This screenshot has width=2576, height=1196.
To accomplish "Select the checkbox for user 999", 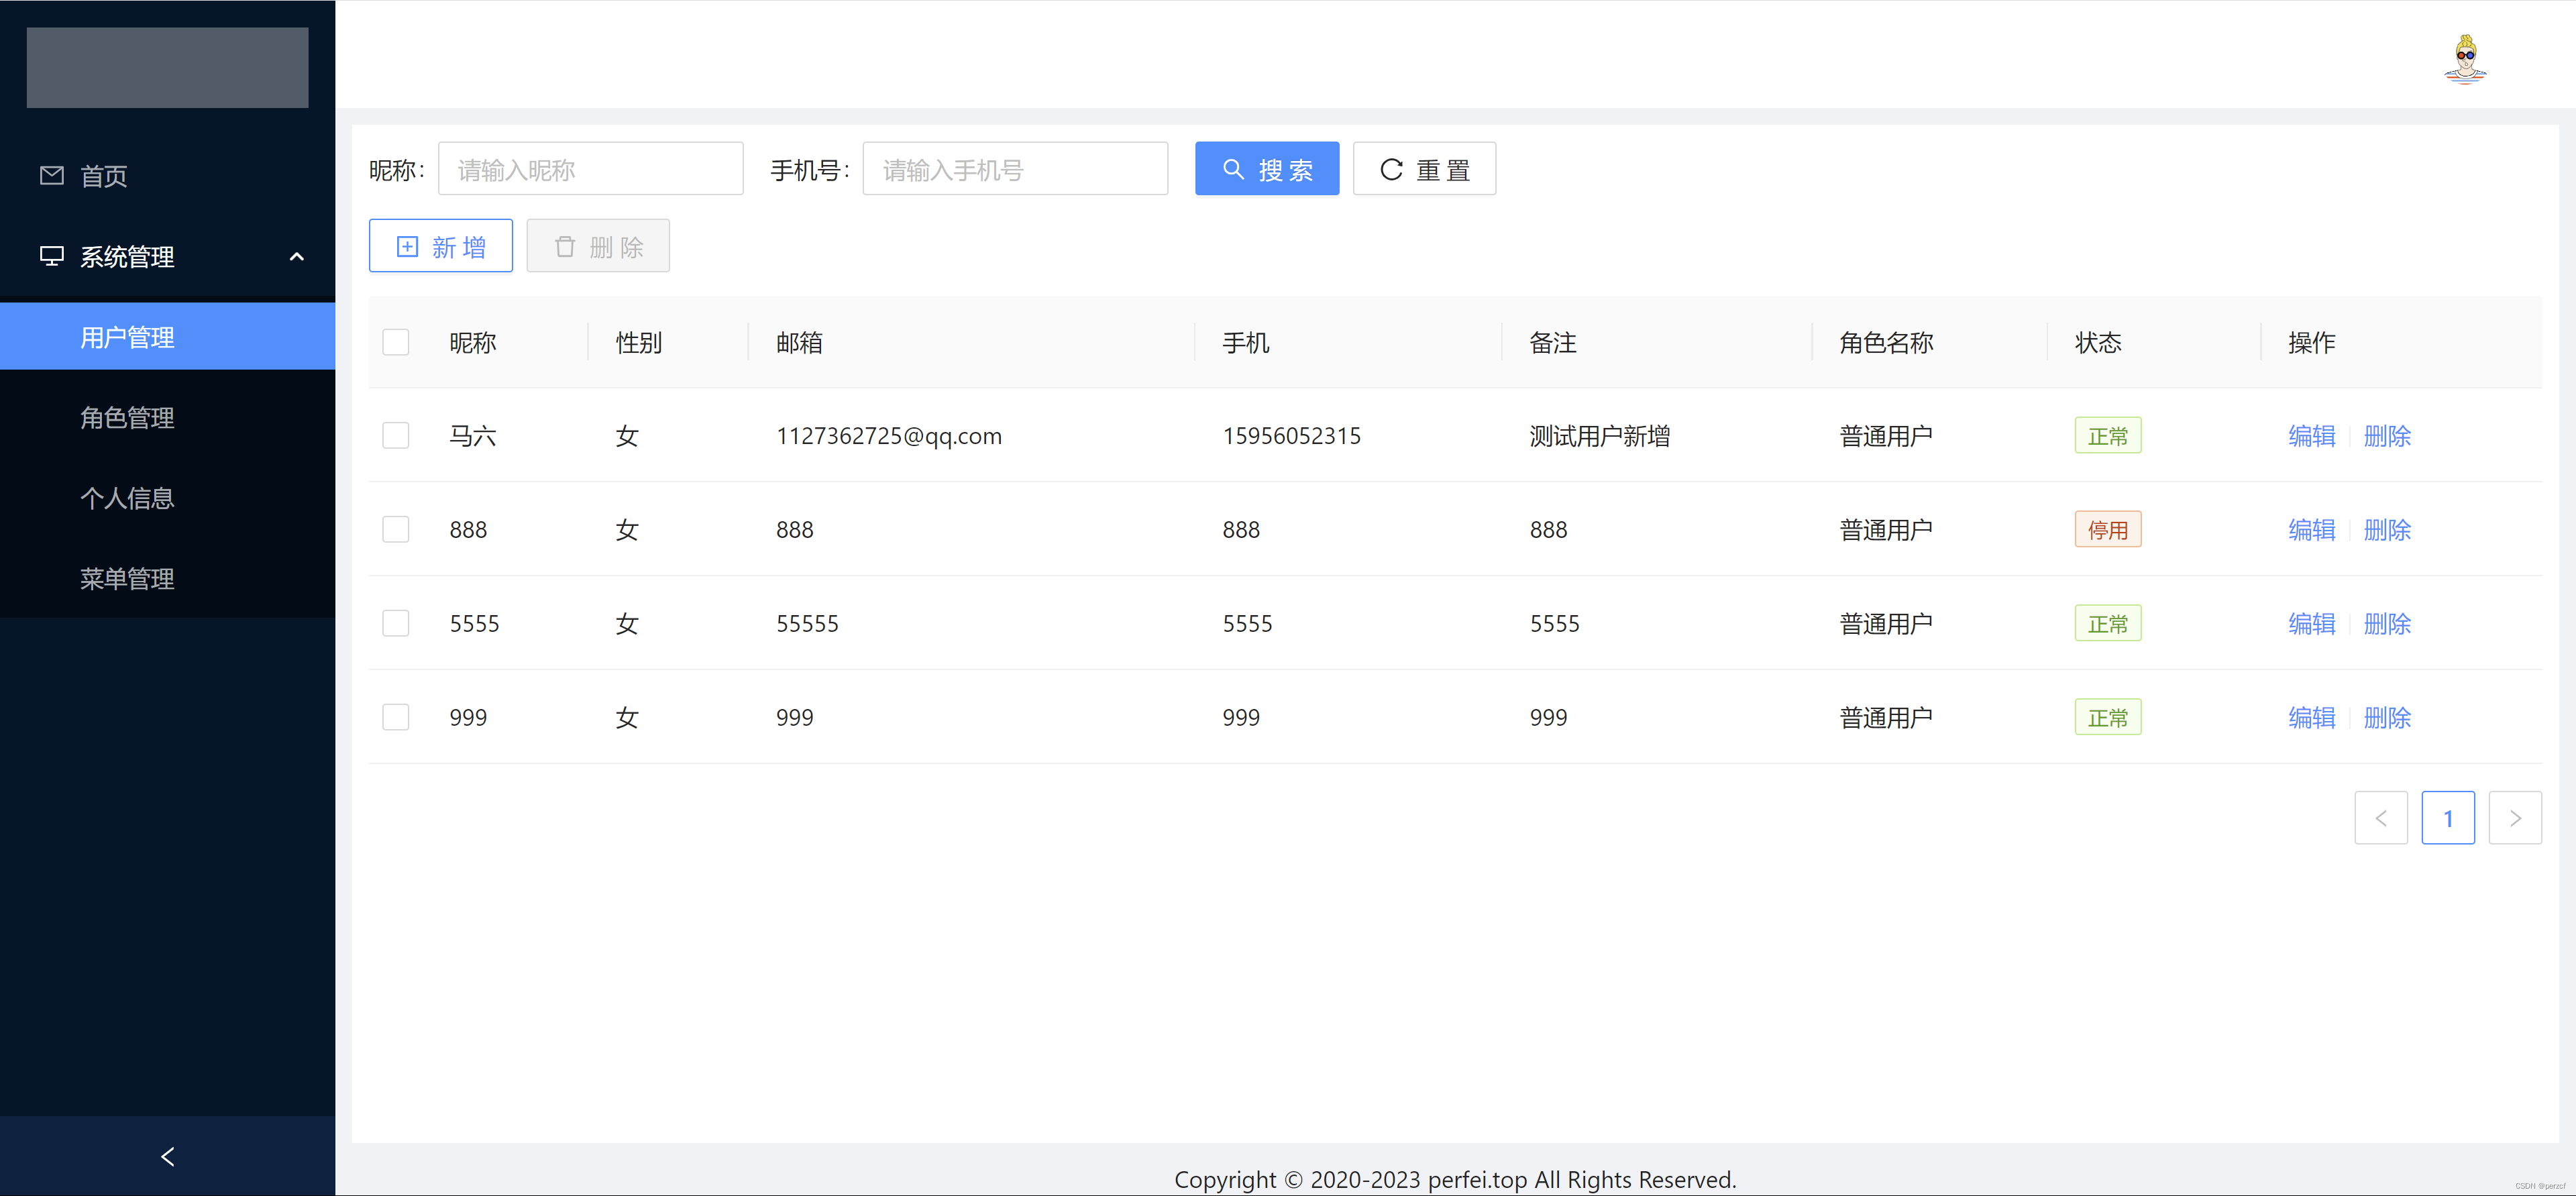I will pyautogui.click(x=396, y=717).
